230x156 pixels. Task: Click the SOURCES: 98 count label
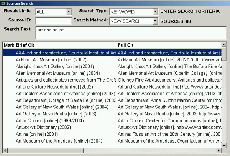coord(176,21)
